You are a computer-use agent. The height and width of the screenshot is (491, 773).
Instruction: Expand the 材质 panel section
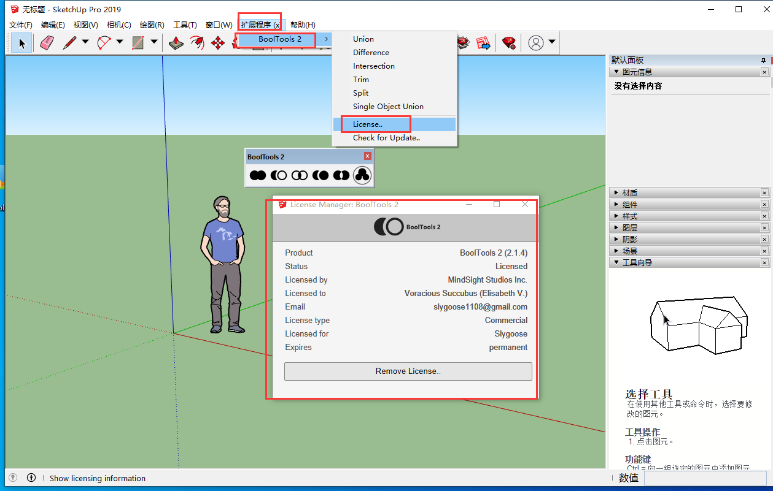616,192
